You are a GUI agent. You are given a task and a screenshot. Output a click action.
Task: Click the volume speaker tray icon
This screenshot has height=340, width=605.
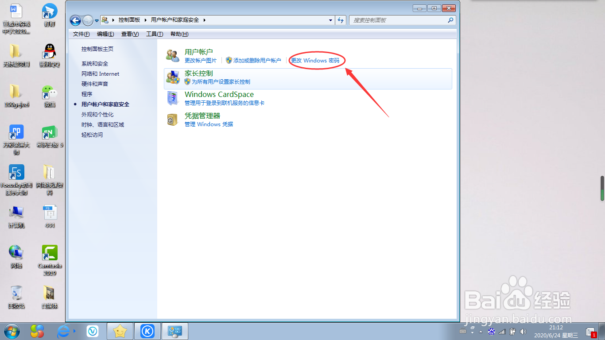point(524,331)
